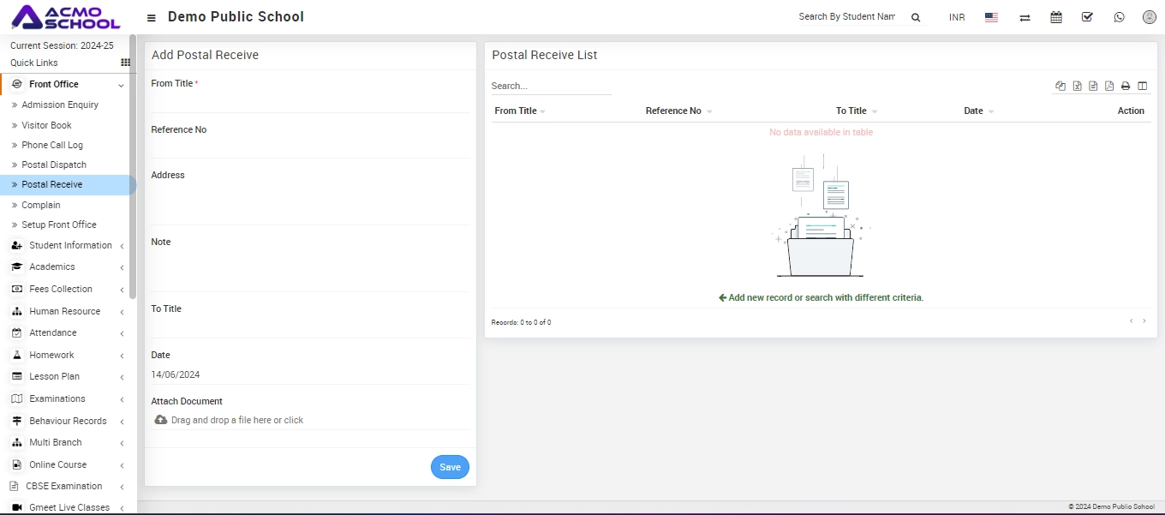Print the Postal Receive List

pos(1126,86)
